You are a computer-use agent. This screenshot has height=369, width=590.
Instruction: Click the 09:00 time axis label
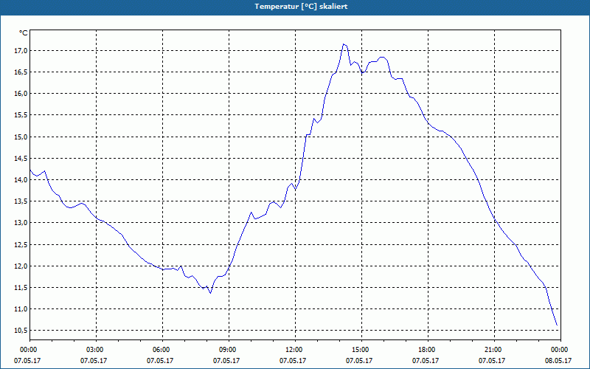229,350
